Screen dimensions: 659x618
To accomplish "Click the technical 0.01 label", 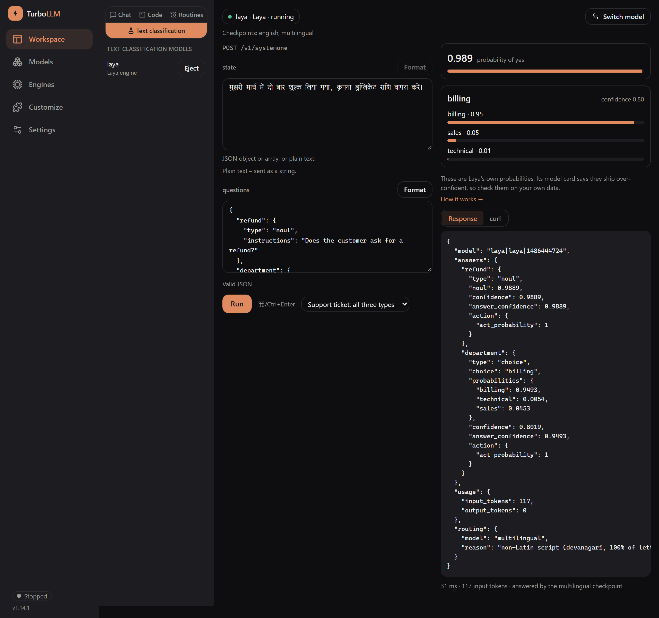I will pyautogui.click(x=469, y=151).
